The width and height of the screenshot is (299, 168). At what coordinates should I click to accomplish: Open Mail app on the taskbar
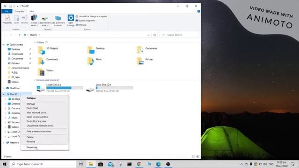point(110,164)
